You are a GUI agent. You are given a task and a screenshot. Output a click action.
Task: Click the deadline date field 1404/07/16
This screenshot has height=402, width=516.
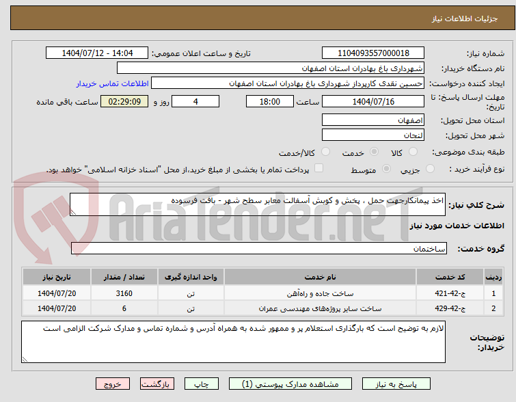click(x=373, y=101)
